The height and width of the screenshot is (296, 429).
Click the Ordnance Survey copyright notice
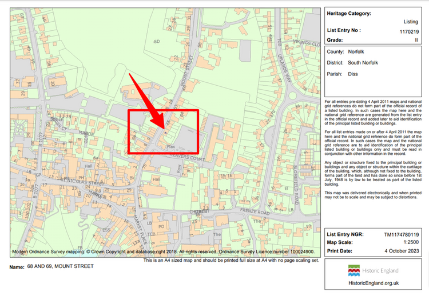point(162,251)
